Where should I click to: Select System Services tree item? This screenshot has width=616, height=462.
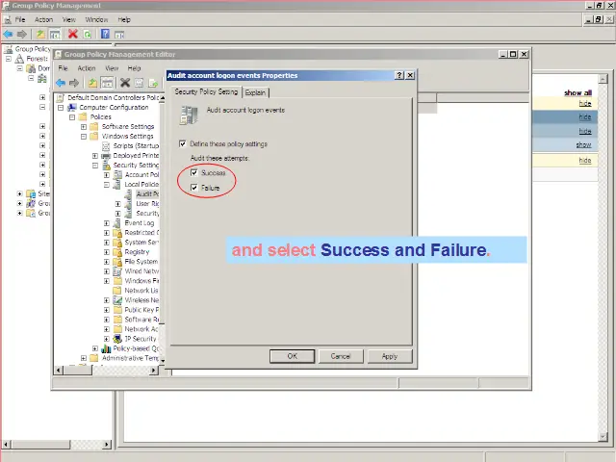pos(141,243)
